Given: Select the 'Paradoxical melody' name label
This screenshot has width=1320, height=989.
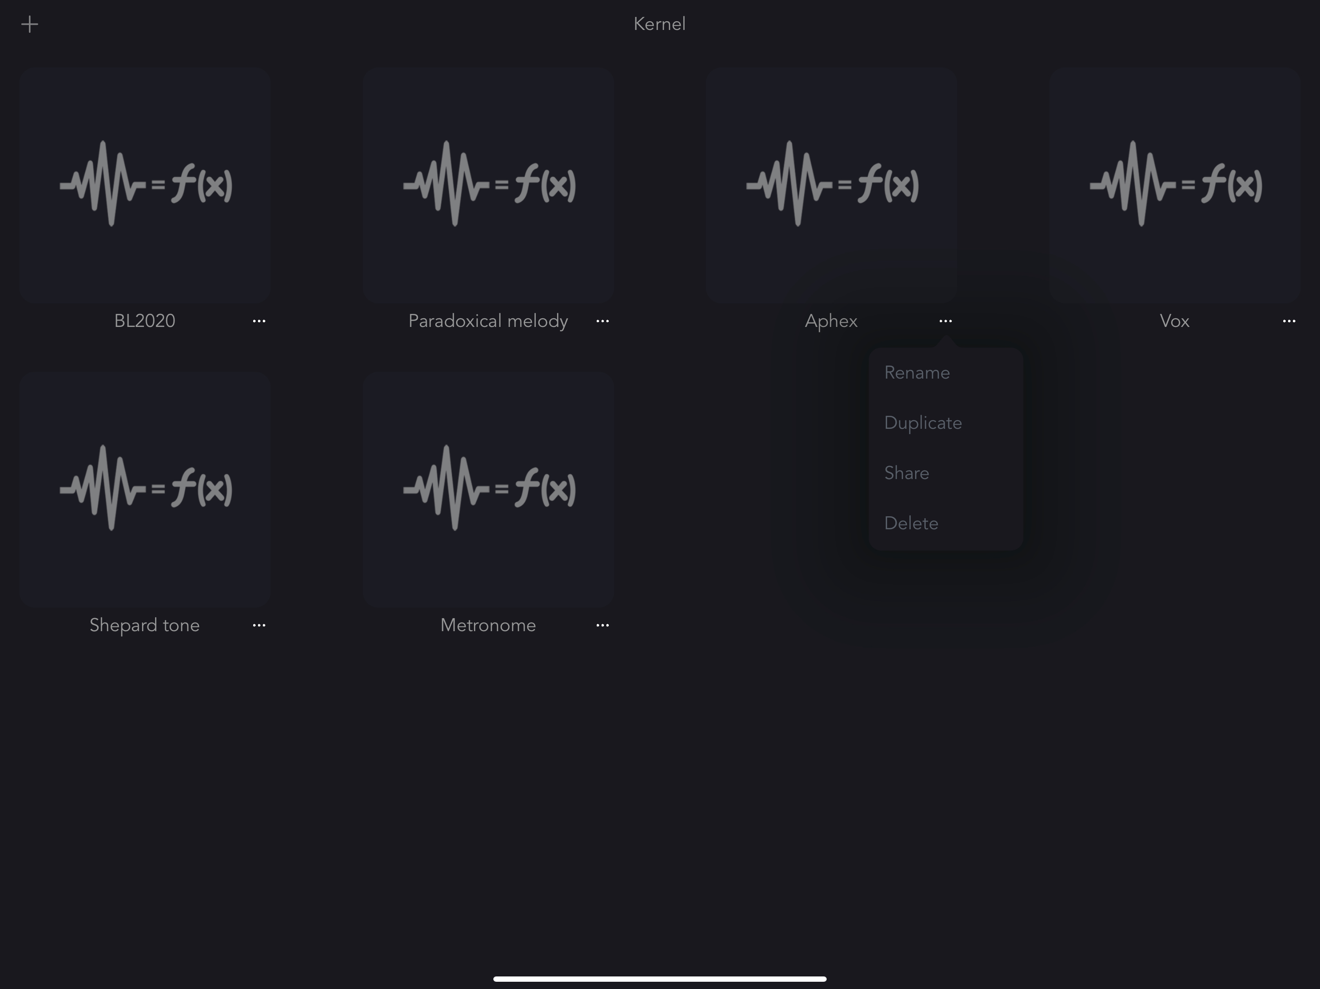Looking at the screenshot, I should coord(488,321).
